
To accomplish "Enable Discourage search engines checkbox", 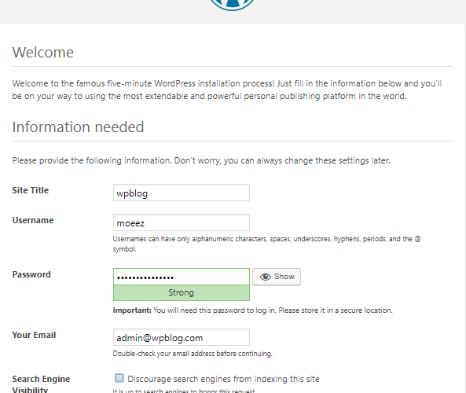I will pos(119,378).
